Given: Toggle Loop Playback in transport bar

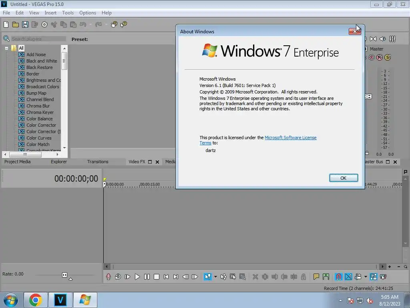Looking at the screenshot, I should click(118, 277).
